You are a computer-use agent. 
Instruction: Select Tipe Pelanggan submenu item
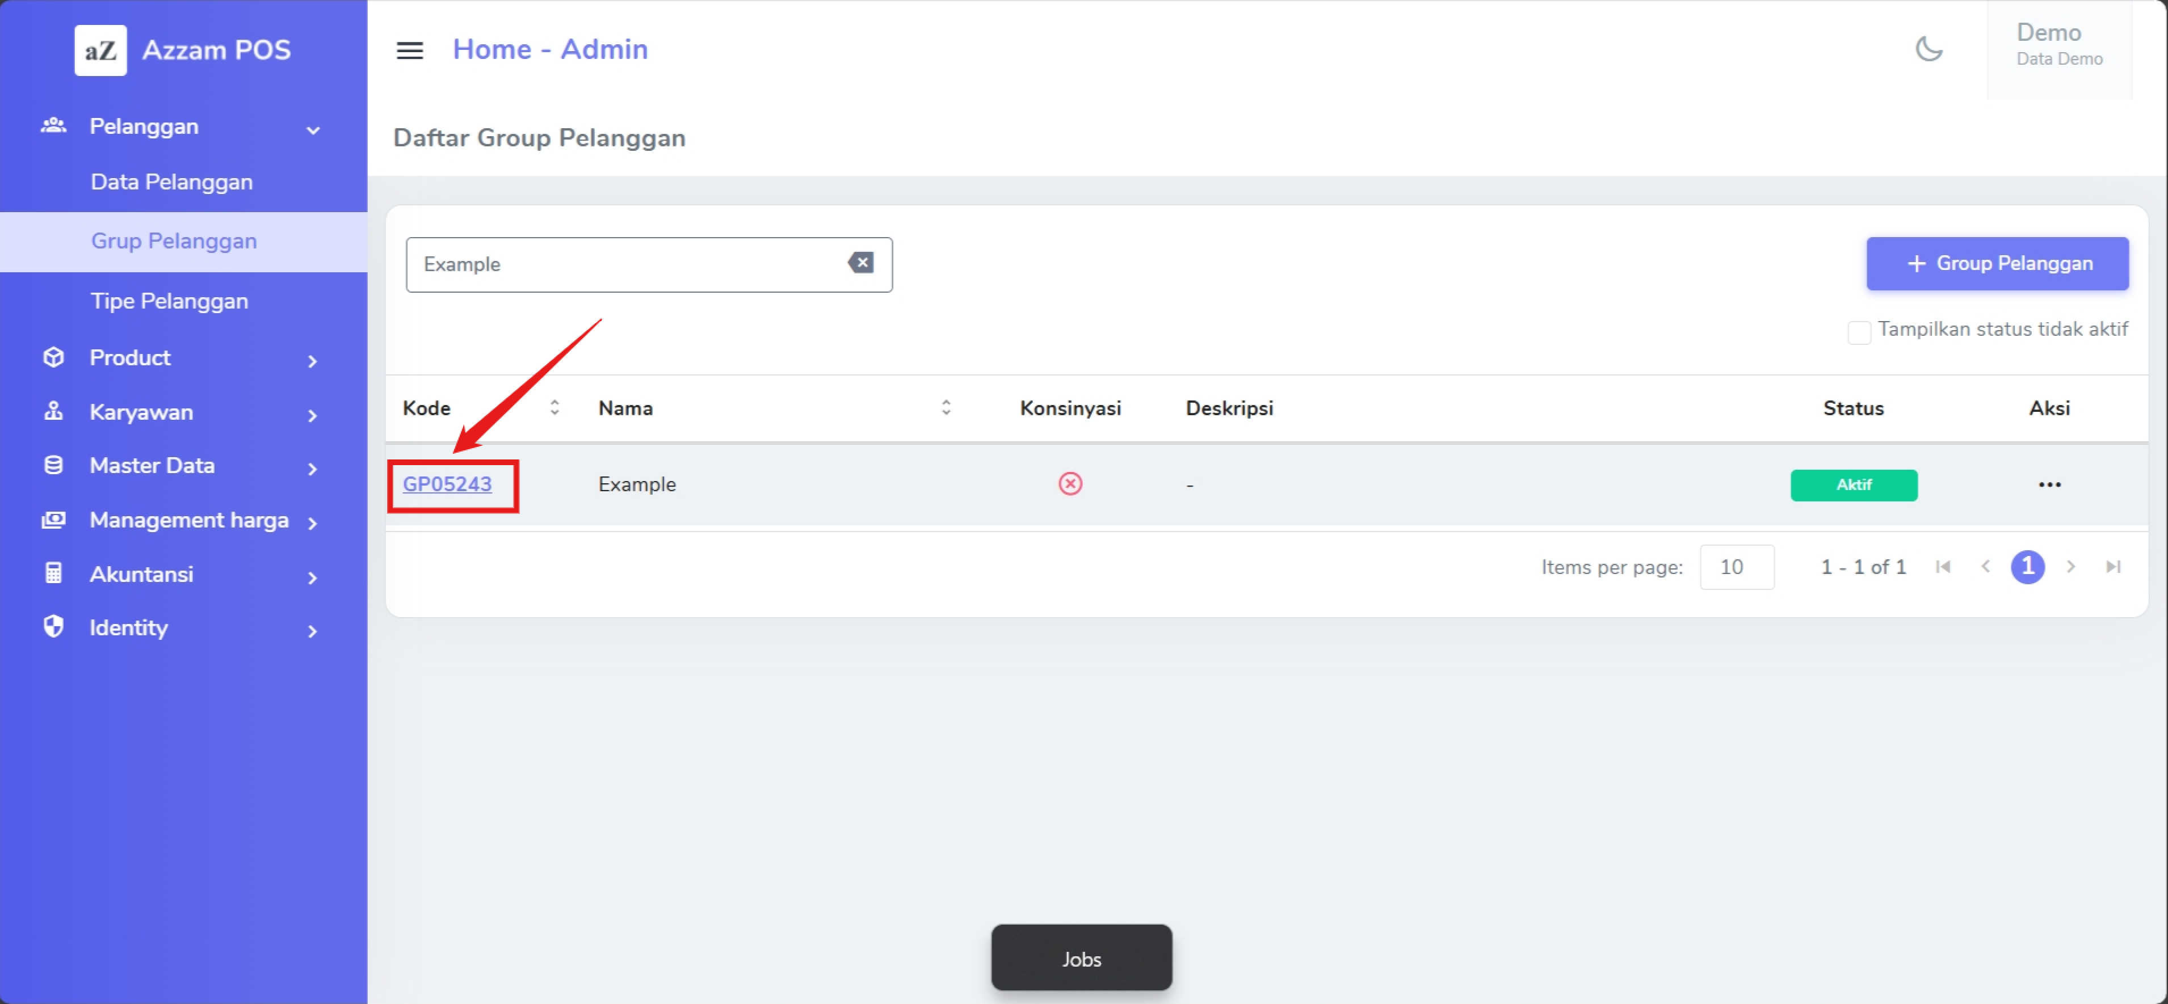(169, 301)
